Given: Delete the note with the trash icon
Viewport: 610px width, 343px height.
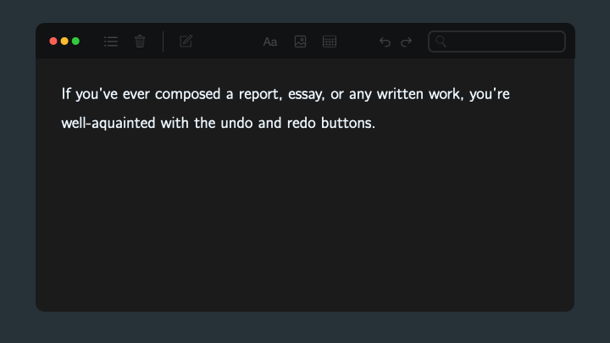Looking at the screenshot, I should [140, 41].
